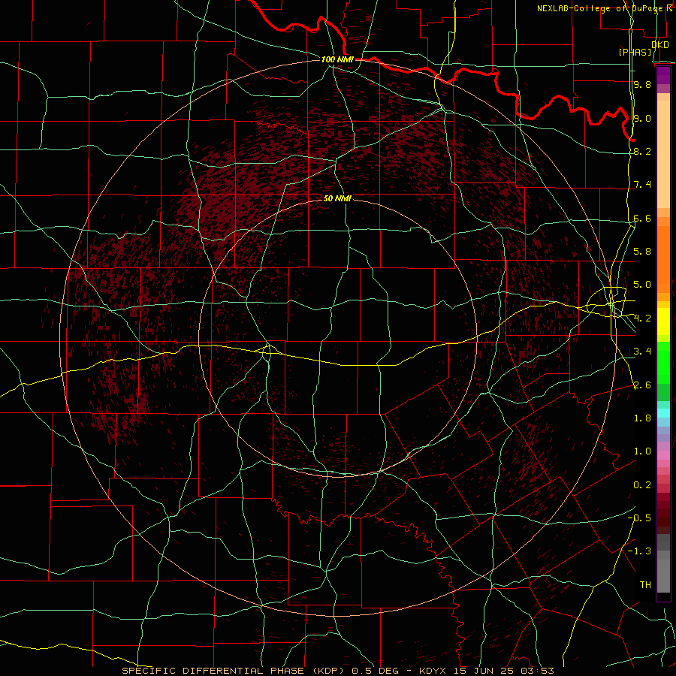Viewport: 676px width, 676px height.
Task: Click the 1.8 scale value
Action: click(x=642, y=418)
